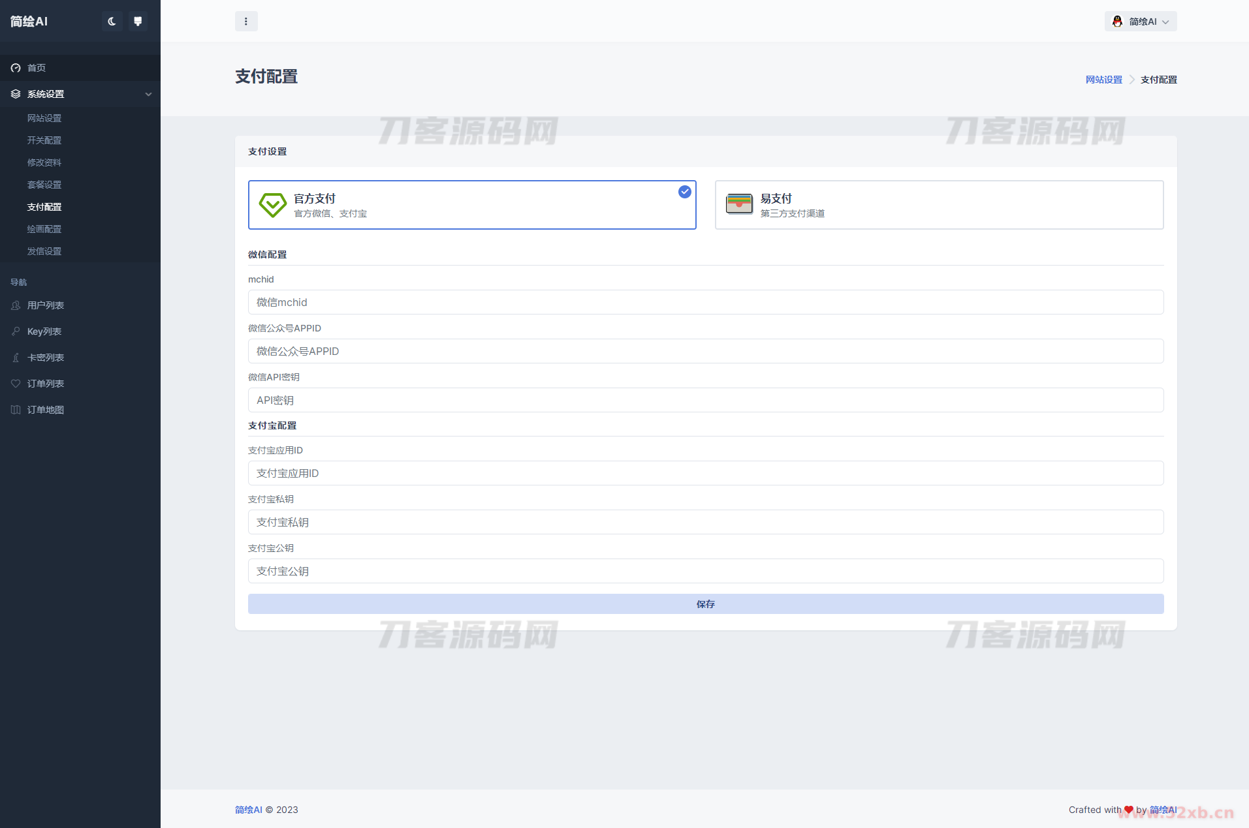The width and height of the screenshot is (1249, 828).
Task: Go to 绘画配置 in sidebar
Action: (x=44, y=229)
